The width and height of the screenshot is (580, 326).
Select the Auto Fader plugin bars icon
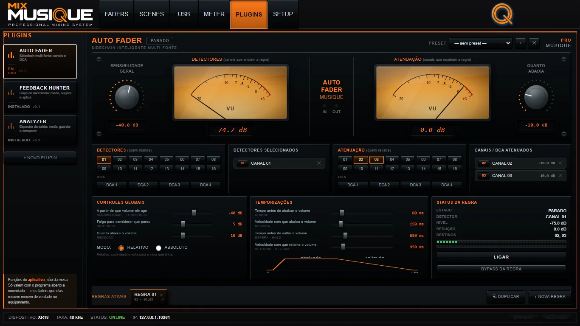coord(11,55)
